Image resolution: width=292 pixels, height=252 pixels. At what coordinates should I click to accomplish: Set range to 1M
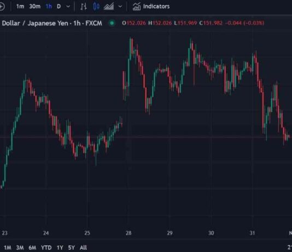point(8,248)
